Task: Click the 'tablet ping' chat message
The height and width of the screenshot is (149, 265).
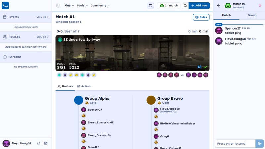Action: (233, 33)
